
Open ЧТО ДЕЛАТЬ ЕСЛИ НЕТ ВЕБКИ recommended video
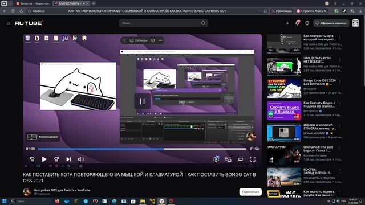point(284,66)
